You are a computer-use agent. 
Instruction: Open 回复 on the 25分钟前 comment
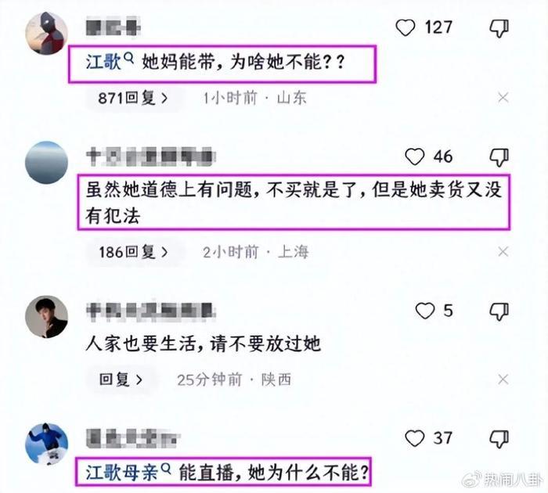(x=121, y=380)
